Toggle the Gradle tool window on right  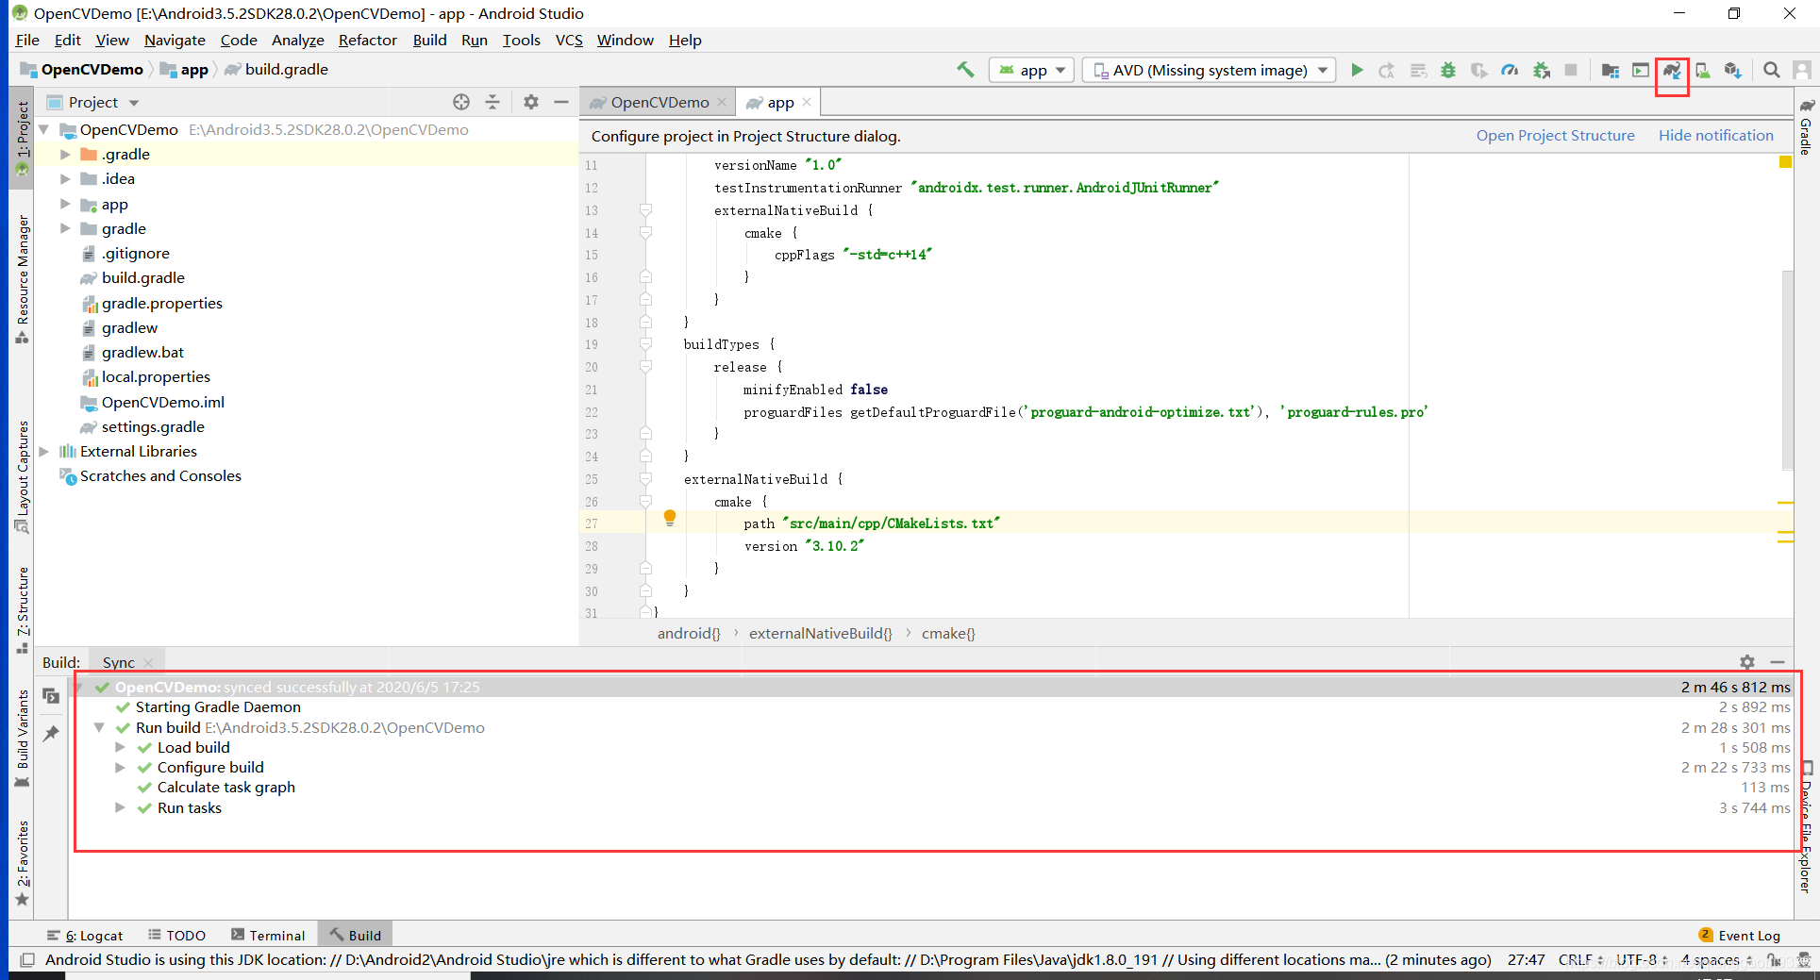(x=1806, y=126)
